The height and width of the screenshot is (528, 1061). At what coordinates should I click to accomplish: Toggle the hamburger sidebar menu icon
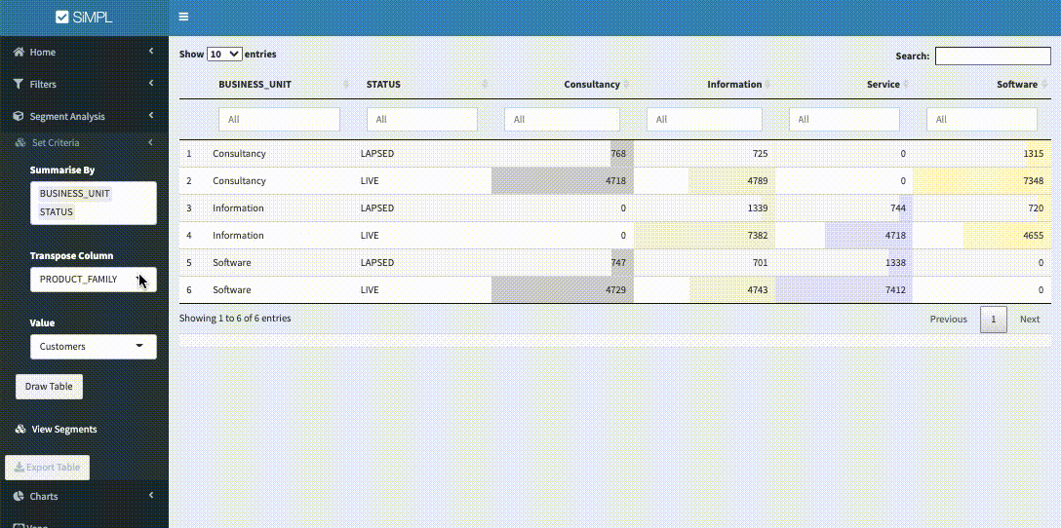click(183, 17)
